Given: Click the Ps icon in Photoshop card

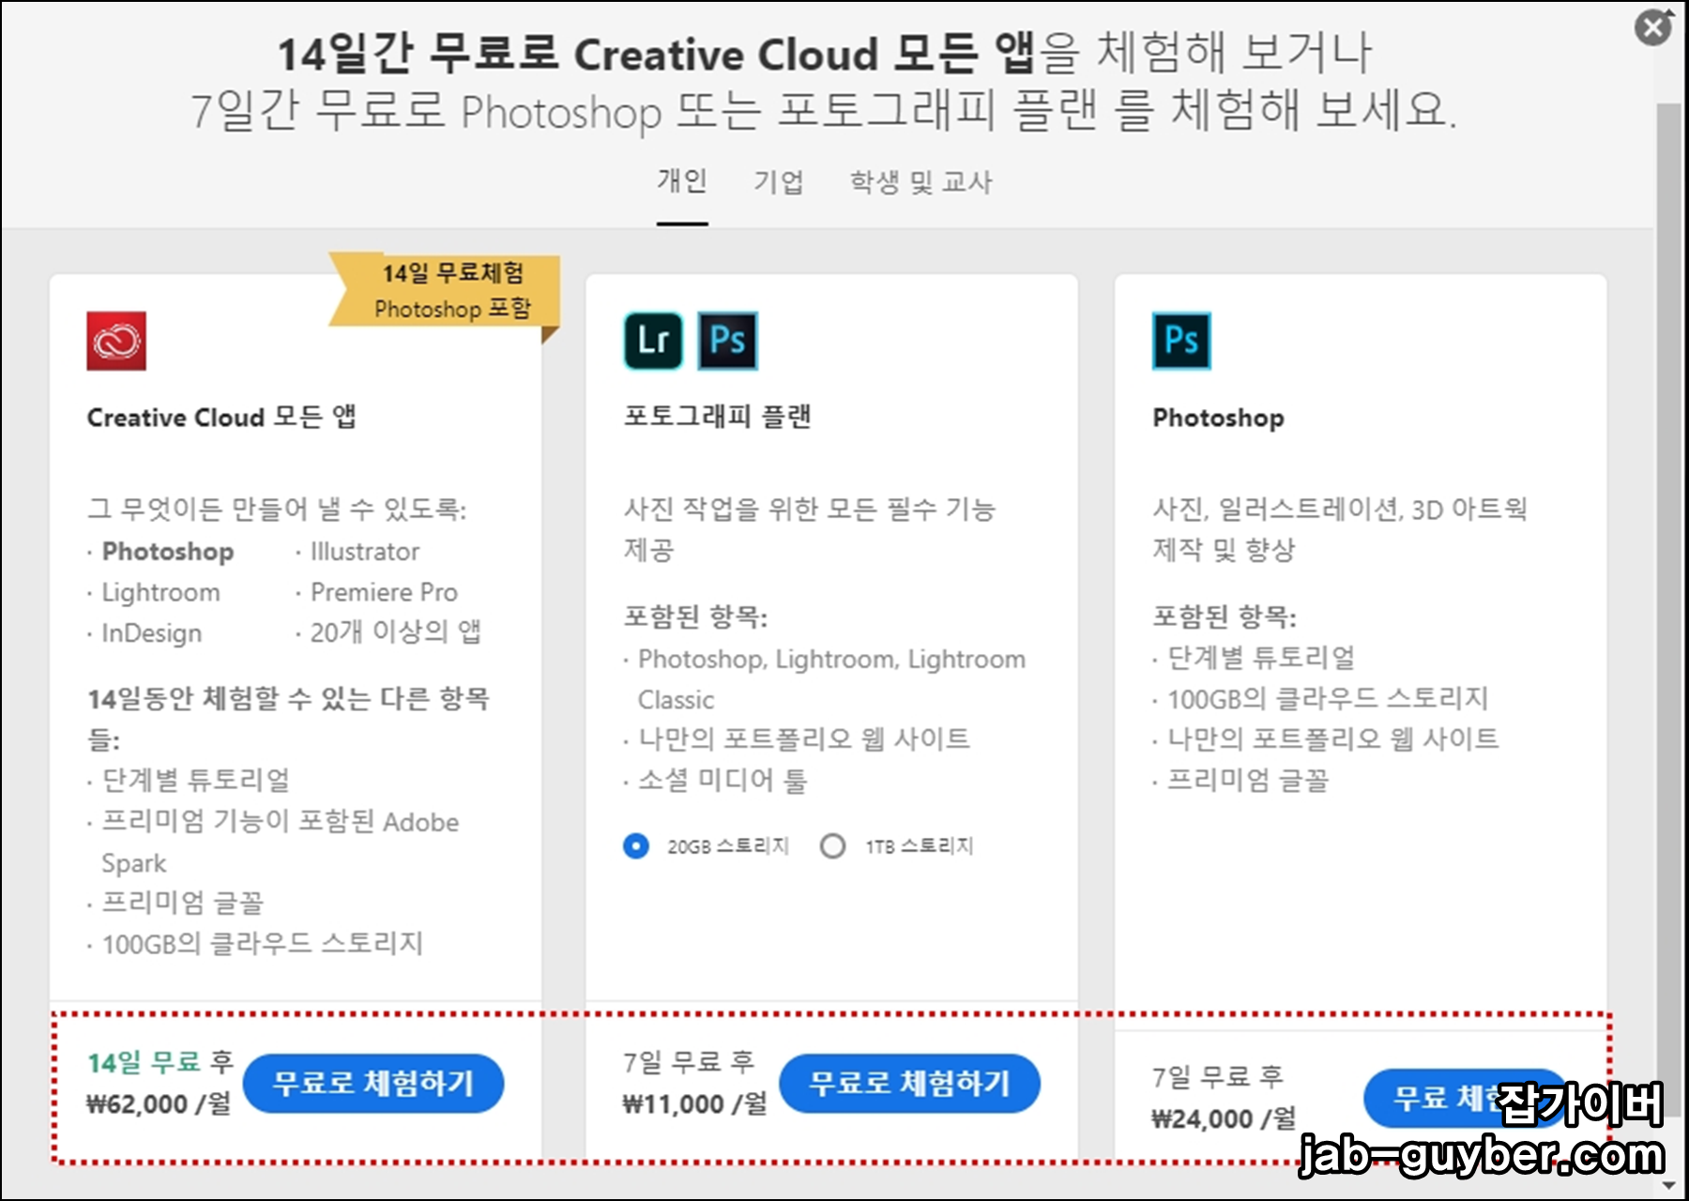Looking at the screenshot, I should [1181, 341].
